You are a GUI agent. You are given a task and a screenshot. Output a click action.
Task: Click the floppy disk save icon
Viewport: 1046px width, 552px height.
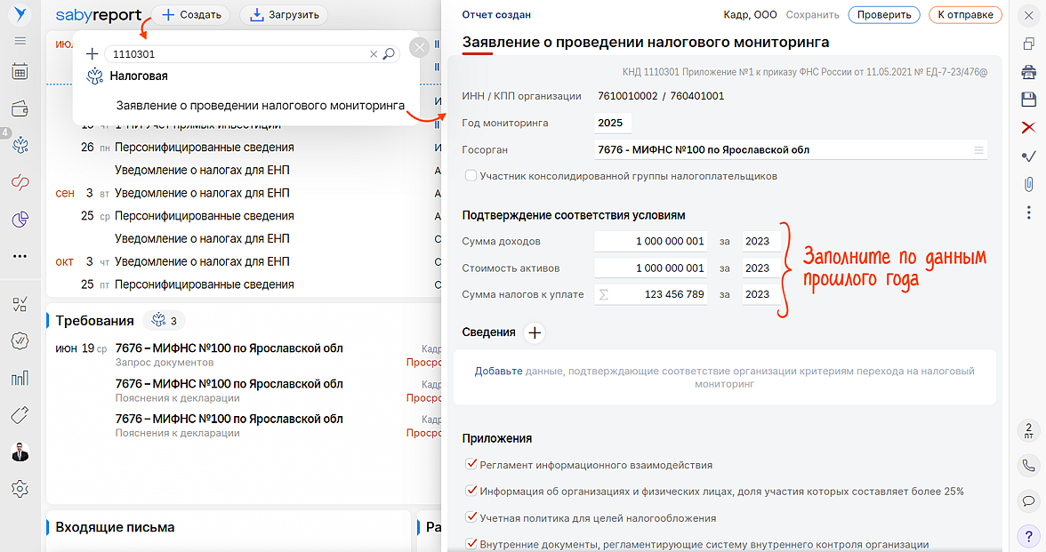1028,100
